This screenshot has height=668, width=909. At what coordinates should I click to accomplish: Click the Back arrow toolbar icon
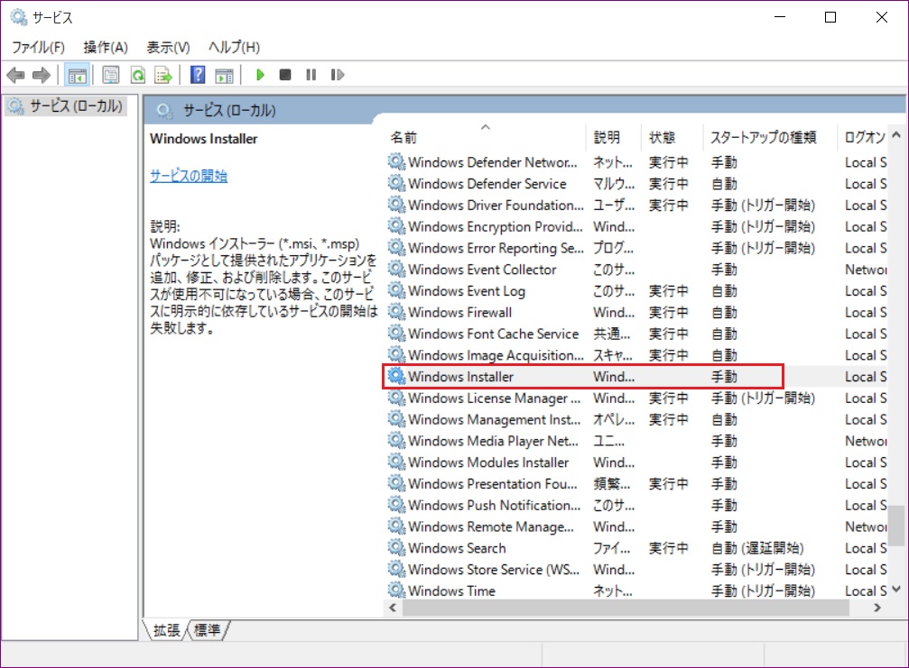pyautogui.click(x=15, y=75)
